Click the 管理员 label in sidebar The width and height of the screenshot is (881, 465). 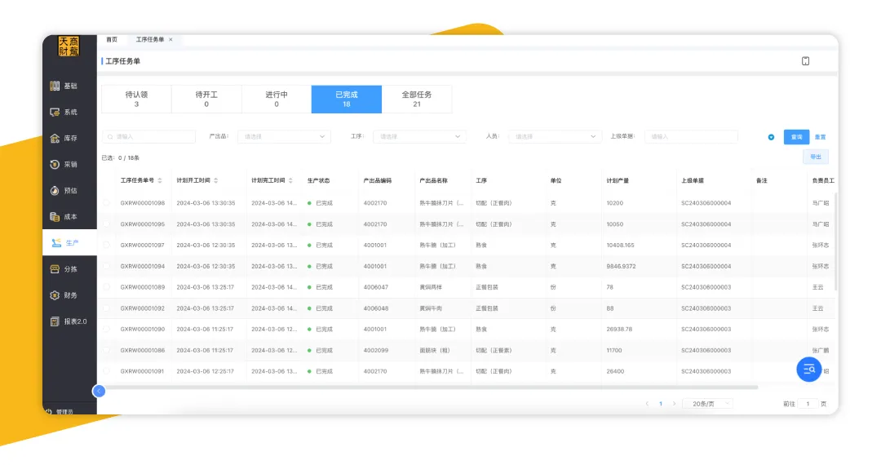[64, 412]
